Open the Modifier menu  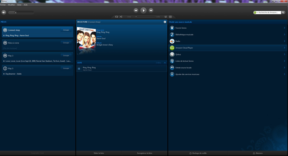click(11, 5)
